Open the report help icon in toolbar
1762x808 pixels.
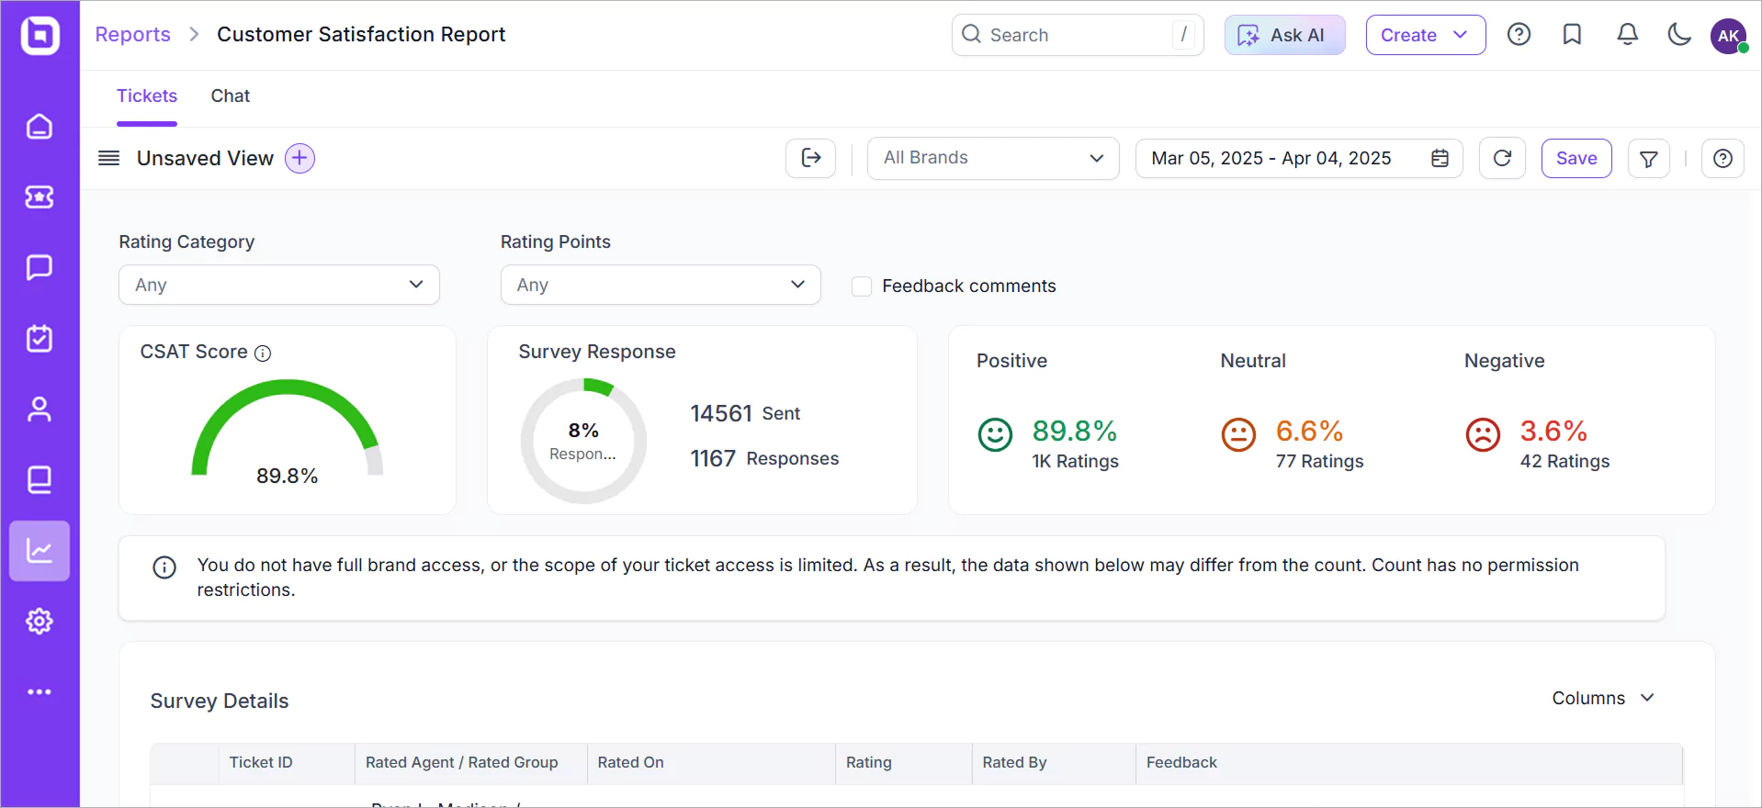1723,159
